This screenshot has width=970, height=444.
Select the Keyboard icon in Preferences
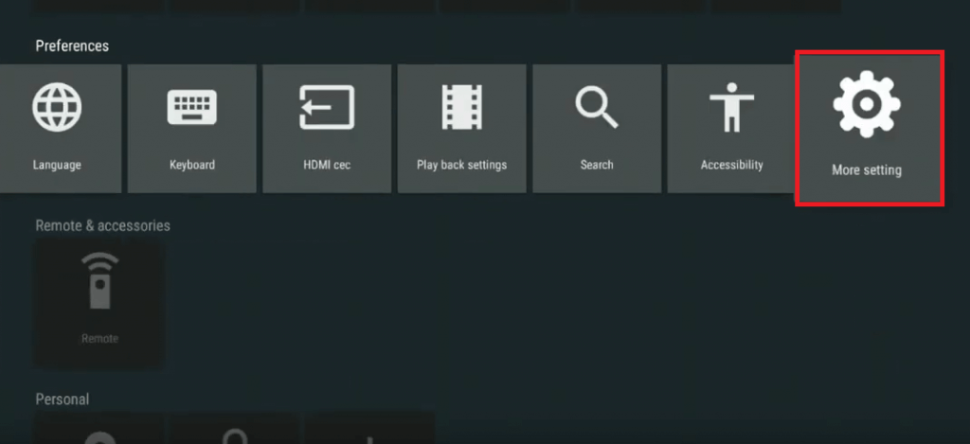coord(192,107)
